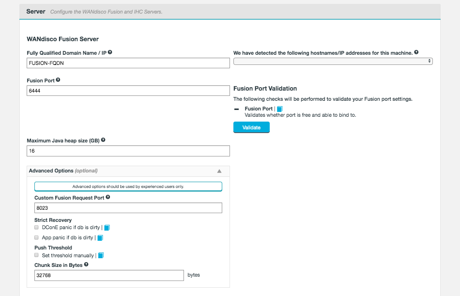Open detected hostnames/IP addresses dropdown
Image resolution: width=460 pixels, height=296 pixels.
click(x=333, y=62)
